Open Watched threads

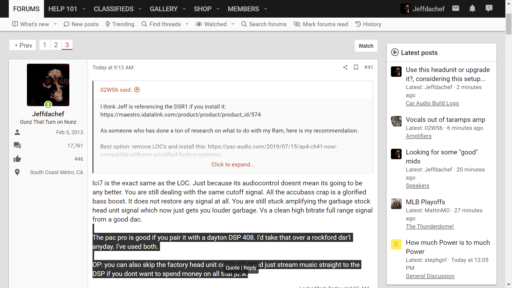(211, 24)
